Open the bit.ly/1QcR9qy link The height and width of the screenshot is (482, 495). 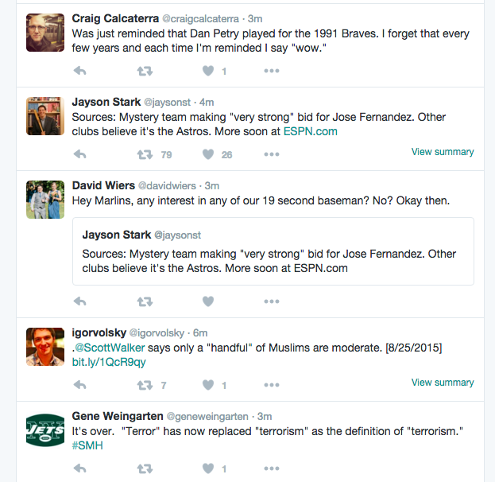click(109, 362)
